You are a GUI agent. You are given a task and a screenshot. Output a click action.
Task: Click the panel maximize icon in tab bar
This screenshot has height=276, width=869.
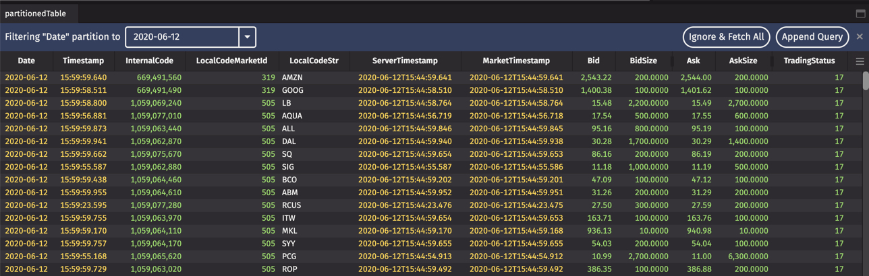860,13
